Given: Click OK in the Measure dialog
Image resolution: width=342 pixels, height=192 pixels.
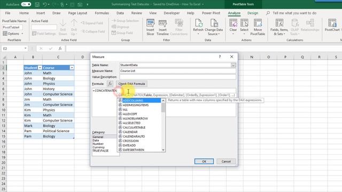Looking at the screenshot, I should [x=204, y=161].
